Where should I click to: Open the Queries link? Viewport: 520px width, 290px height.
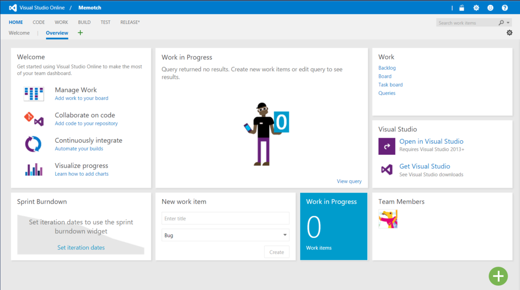point(386,93)
